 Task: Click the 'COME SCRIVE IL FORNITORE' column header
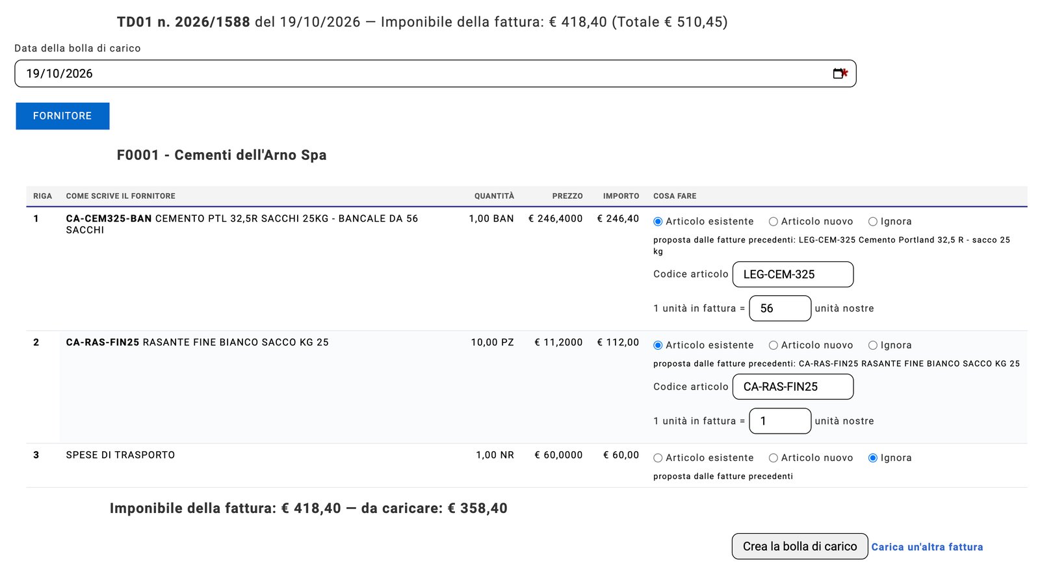coord(120,196)
